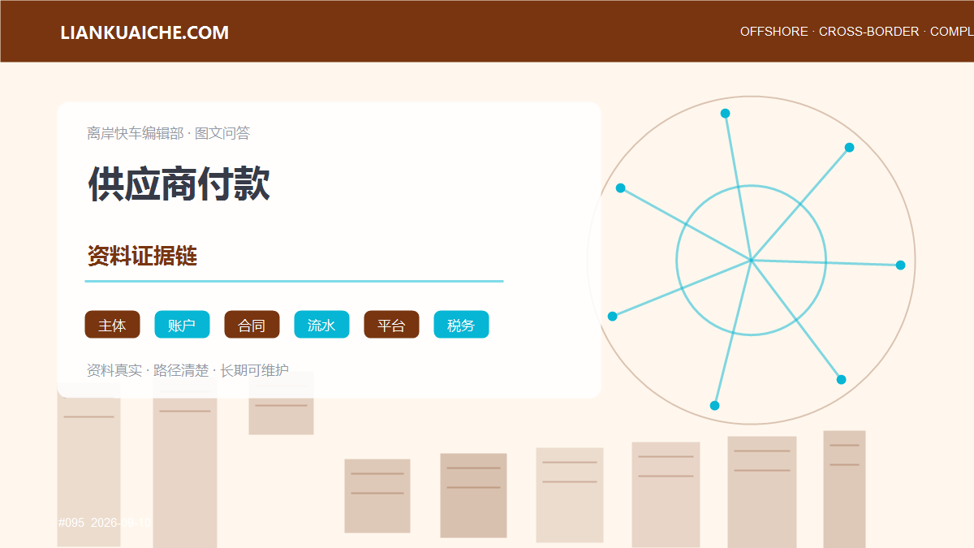Click the LIANKUAICHE.COM site logo
Screen dimensions: 974x548
pyautogui.click(x=144, y=32)
